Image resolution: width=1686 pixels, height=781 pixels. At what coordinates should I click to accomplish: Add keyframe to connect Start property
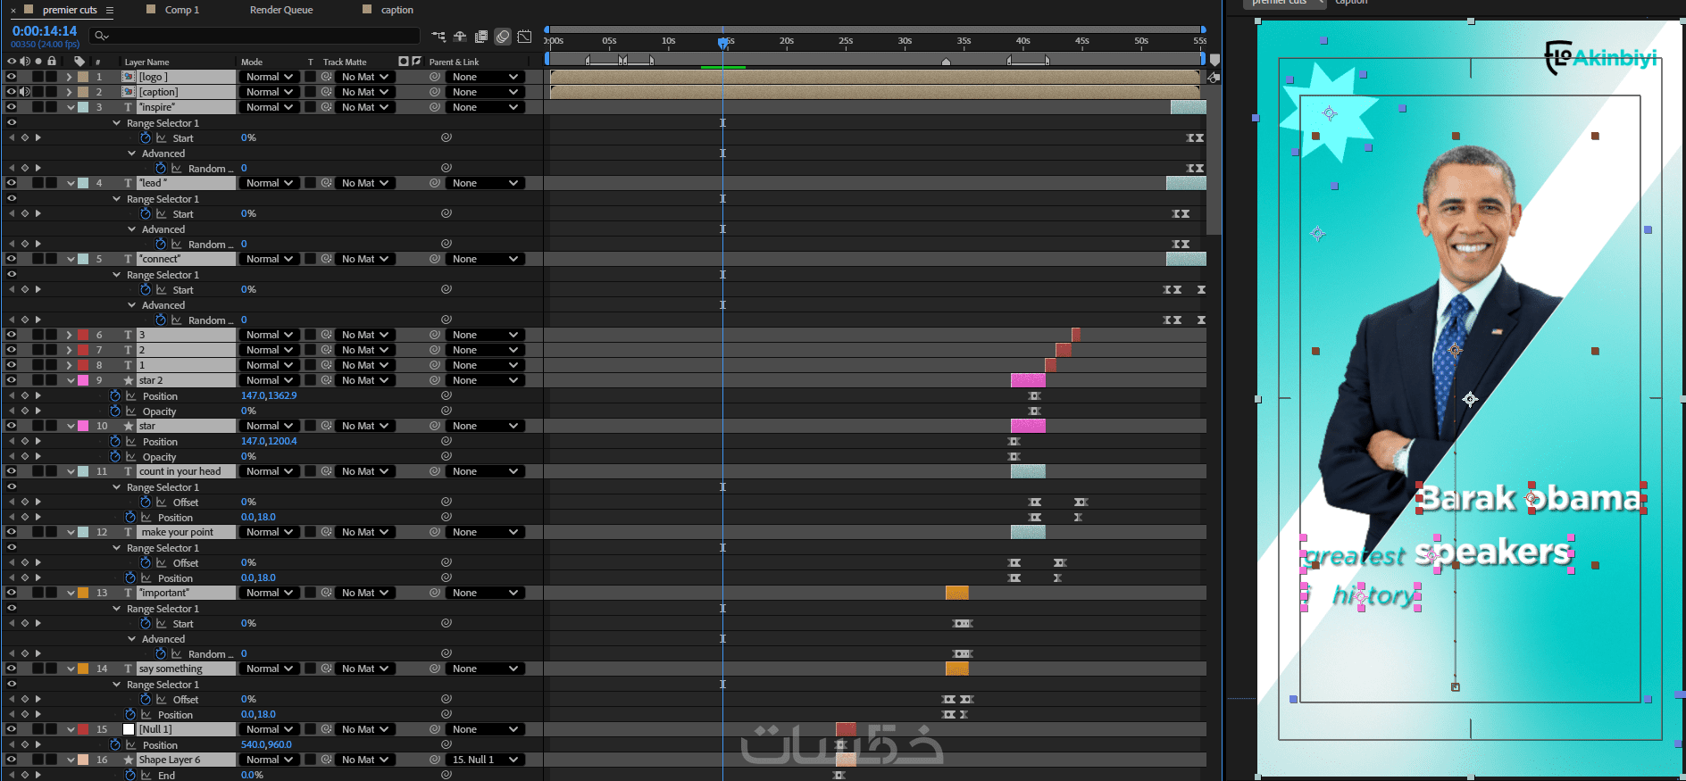click(x=25, y=289)
